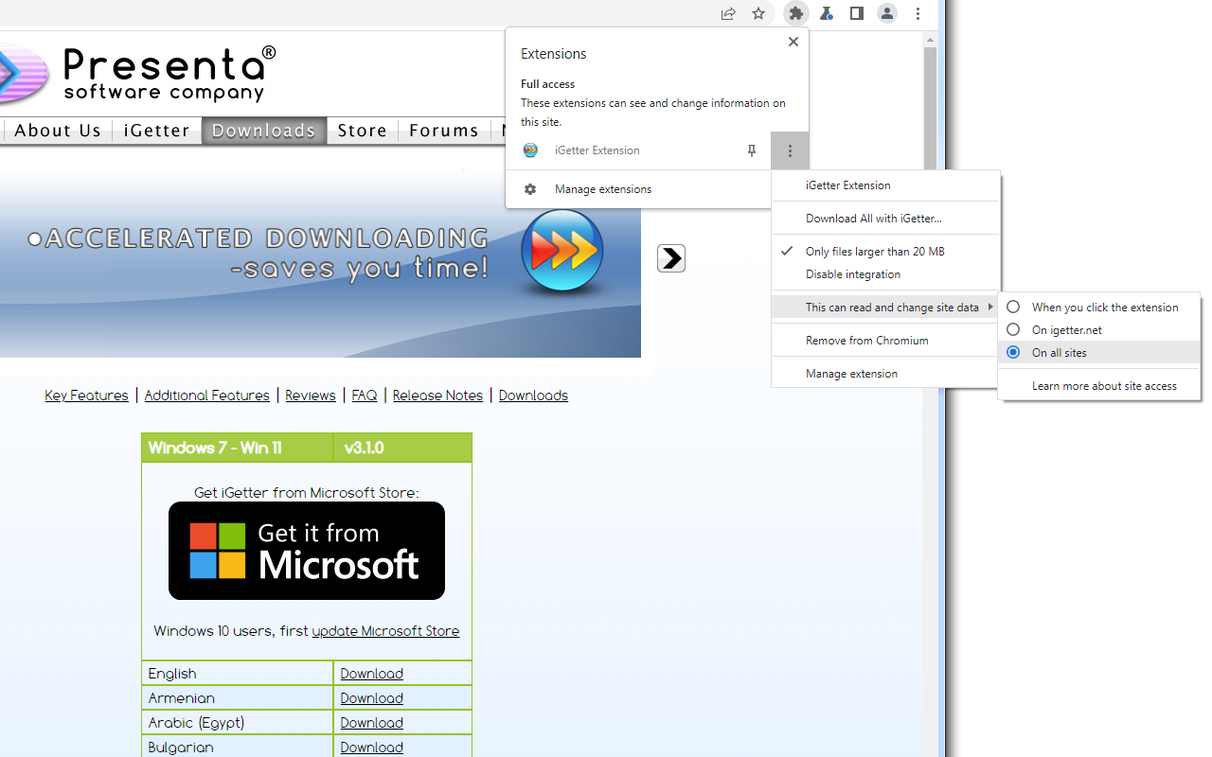Open the browser profile avatar icon
Image resolution: width=1212 pixels, height=757 pixels.
(x=886, y=13)
